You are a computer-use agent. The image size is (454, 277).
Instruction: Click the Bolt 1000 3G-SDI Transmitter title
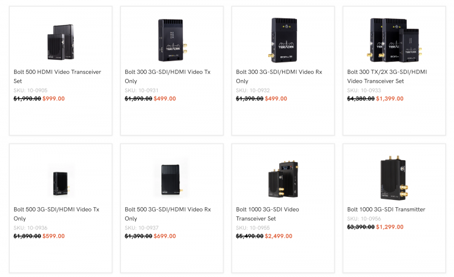386,209
